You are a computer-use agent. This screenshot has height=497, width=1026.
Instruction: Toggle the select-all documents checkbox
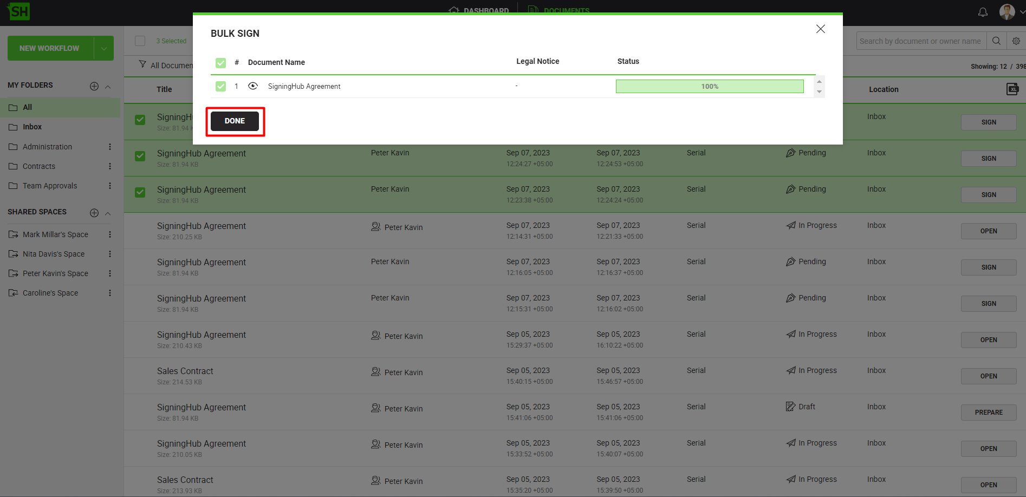pyautogui.click(x=140, y=41)
